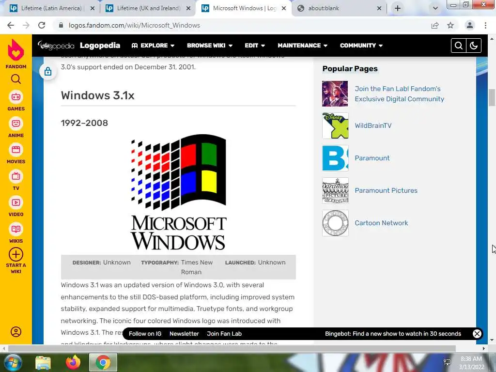Open the Paramount popular page link
The width and height of the screenshot is (496, 372).
click(x=372, y=158)
